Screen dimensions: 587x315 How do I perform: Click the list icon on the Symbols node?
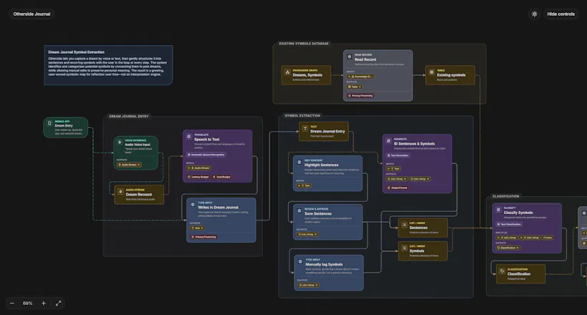click(404, 248)
